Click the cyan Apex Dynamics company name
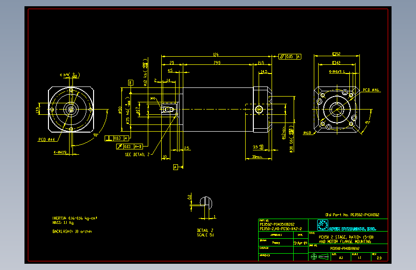The width and height of the screenshot is (416, 270). (352, 229)
